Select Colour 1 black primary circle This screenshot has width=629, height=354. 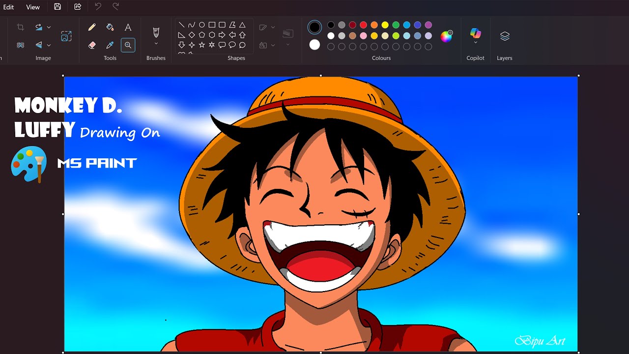314,28
